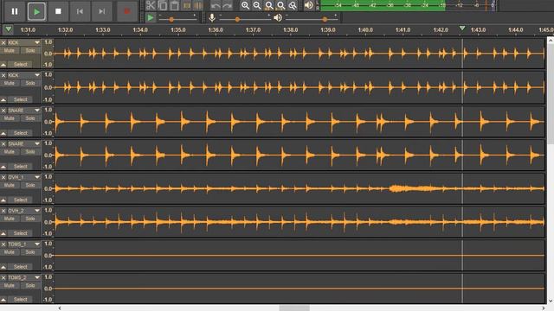Stop playback with the Stop button
Viewport: 554px width, 311px height.
point(58,11)
